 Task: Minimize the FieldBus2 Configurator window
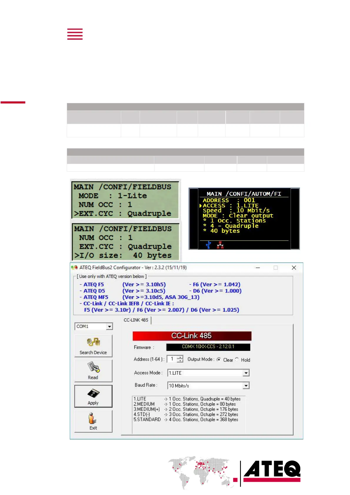pos(258,267)
